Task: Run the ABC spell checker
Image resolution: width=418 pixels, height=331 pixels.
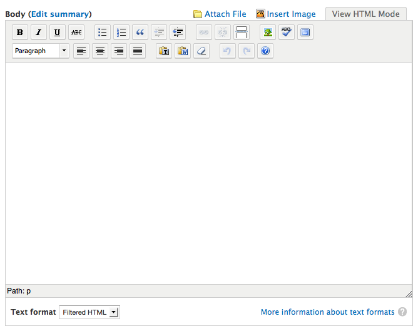Action: [x=287, y=33]
